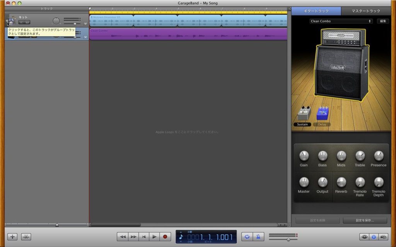Switch to the ギタートラック tab
Viewport: 396px width, 247px height.
pyautogui.click(x=316, y=11)
